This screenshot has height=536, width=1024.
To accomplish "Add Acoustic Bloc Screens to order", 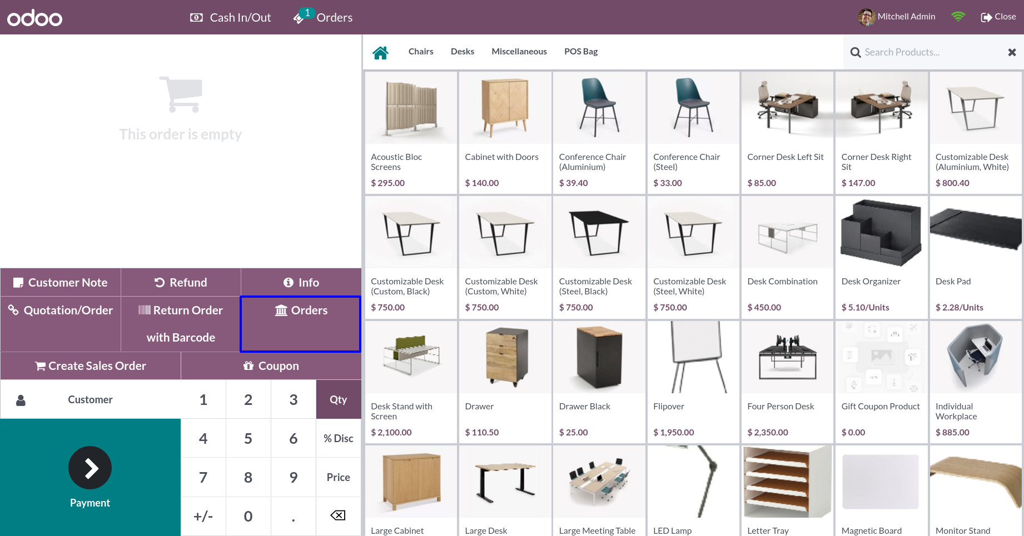I will 411,133.
